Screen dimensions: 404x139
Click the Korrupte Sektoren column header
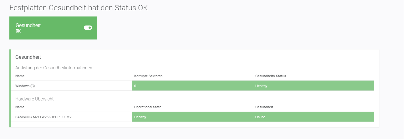click(x=148, y=76)
